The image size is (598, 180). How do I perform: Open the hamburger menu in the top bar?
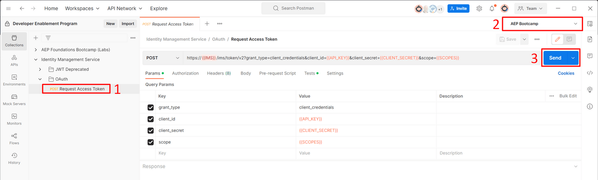click(x=8, y=8)
